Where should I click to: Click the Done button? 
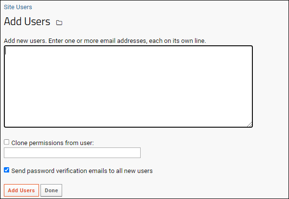click(x=51, y=190)
